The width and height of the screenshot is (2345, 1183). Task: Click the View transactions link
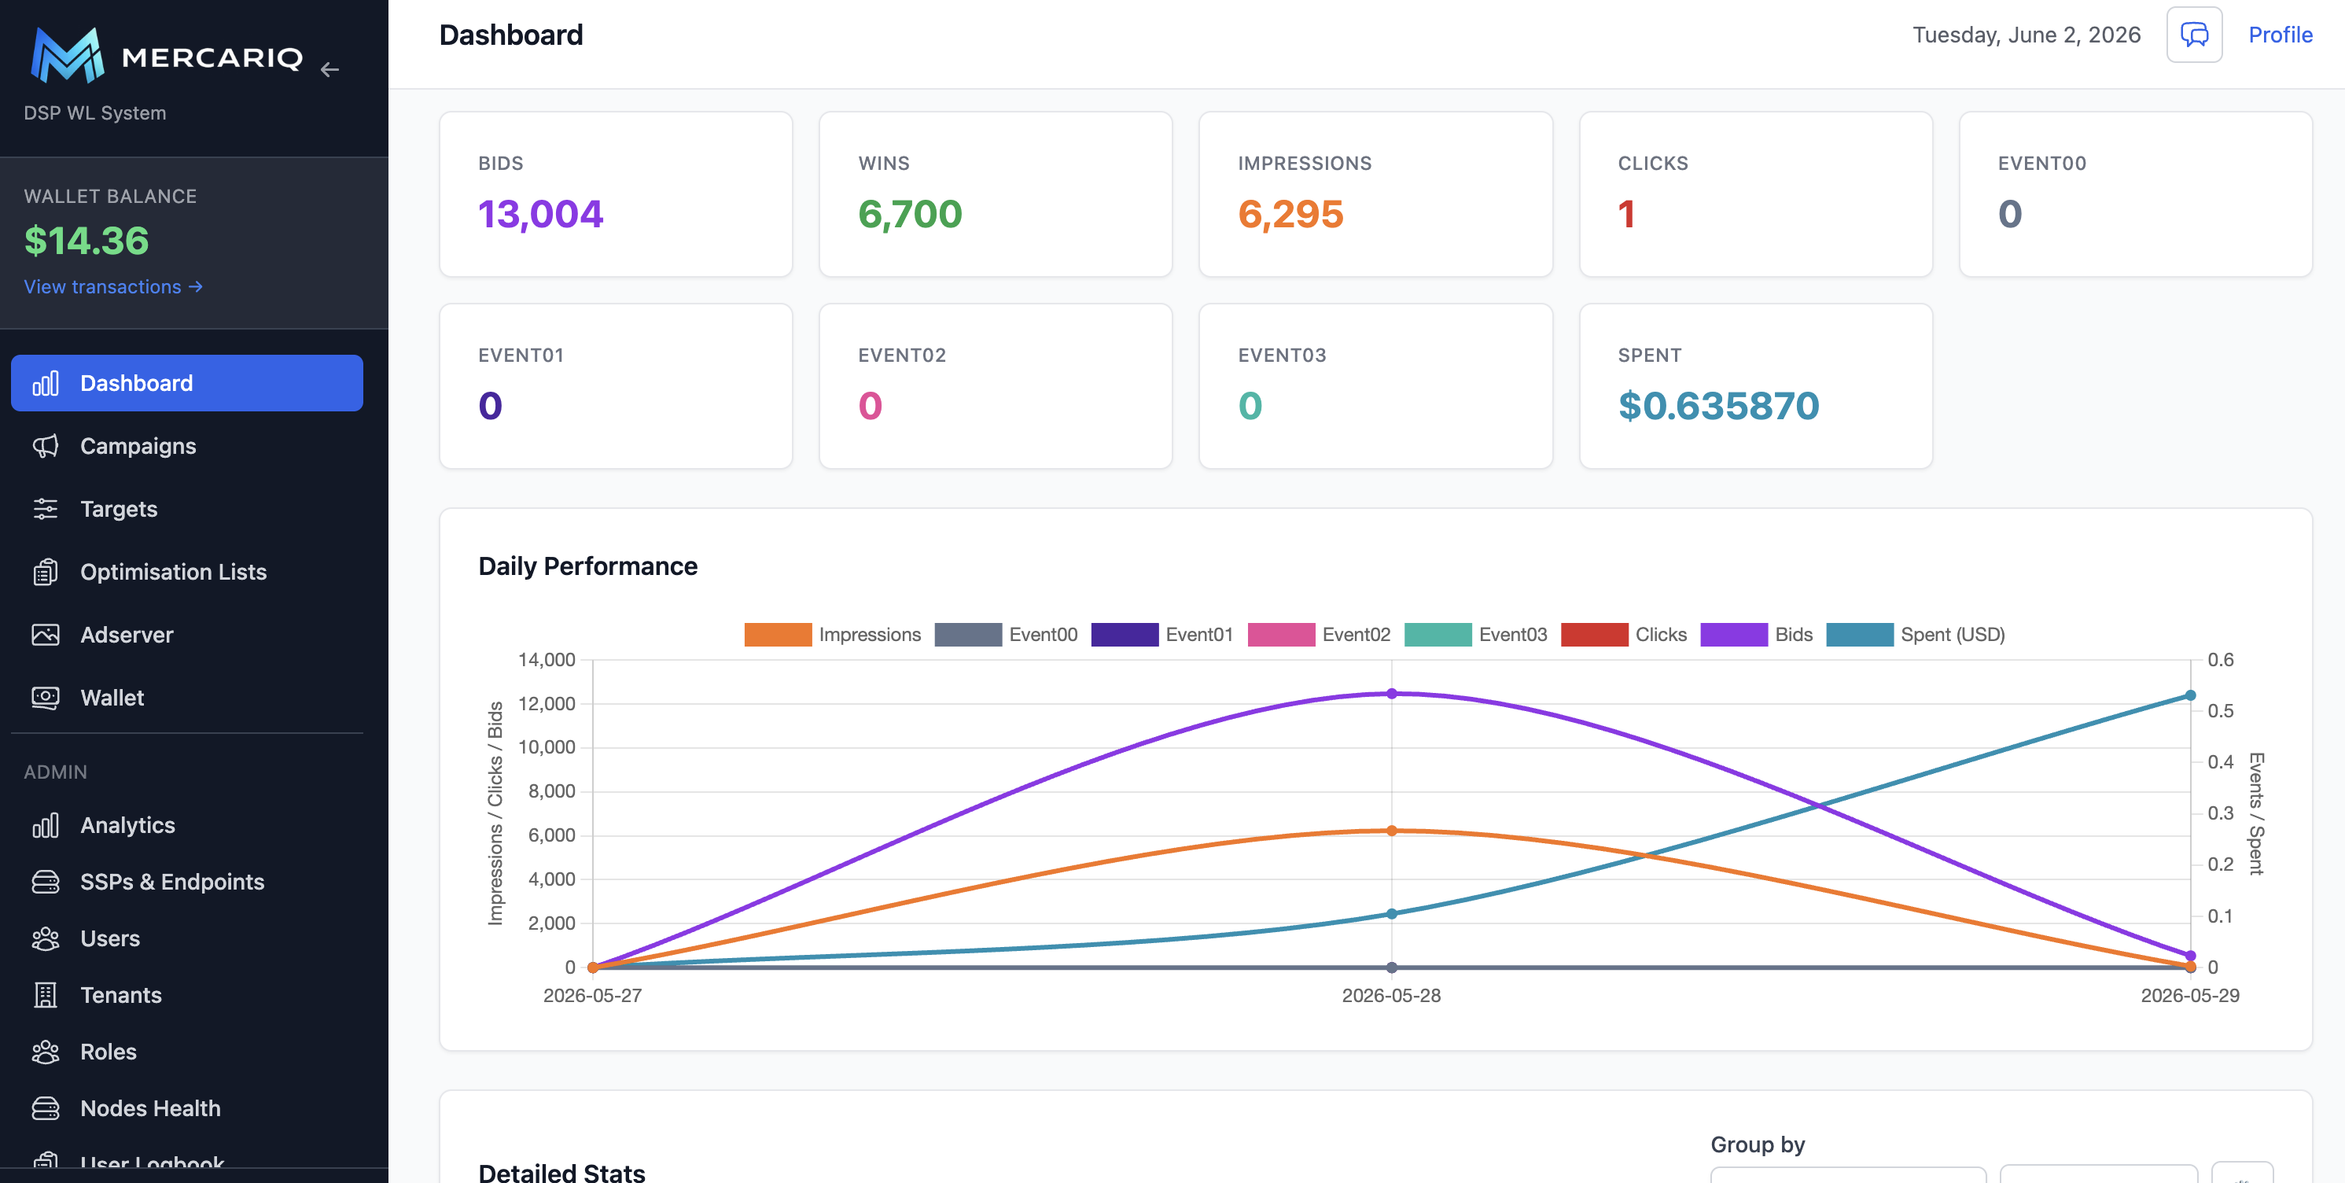coord(114,287)
